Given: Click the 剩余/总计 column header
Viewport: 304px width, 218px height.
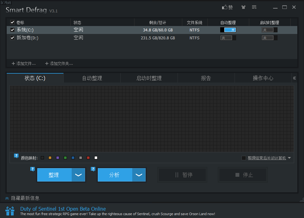Looking at the screenshot, I should [x=158, y=23].
